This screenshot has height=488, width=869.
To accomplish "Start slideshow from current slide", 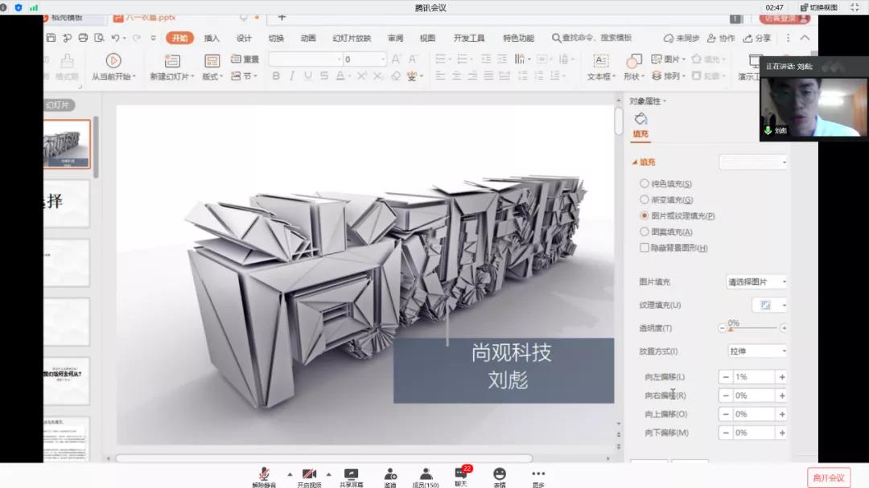I will (x=113, y=61).
